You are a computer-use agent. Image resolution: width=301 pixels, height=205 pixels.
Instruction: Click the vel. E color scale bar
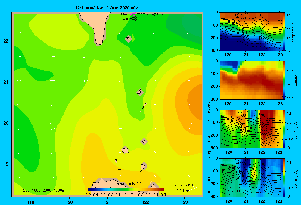284,178
